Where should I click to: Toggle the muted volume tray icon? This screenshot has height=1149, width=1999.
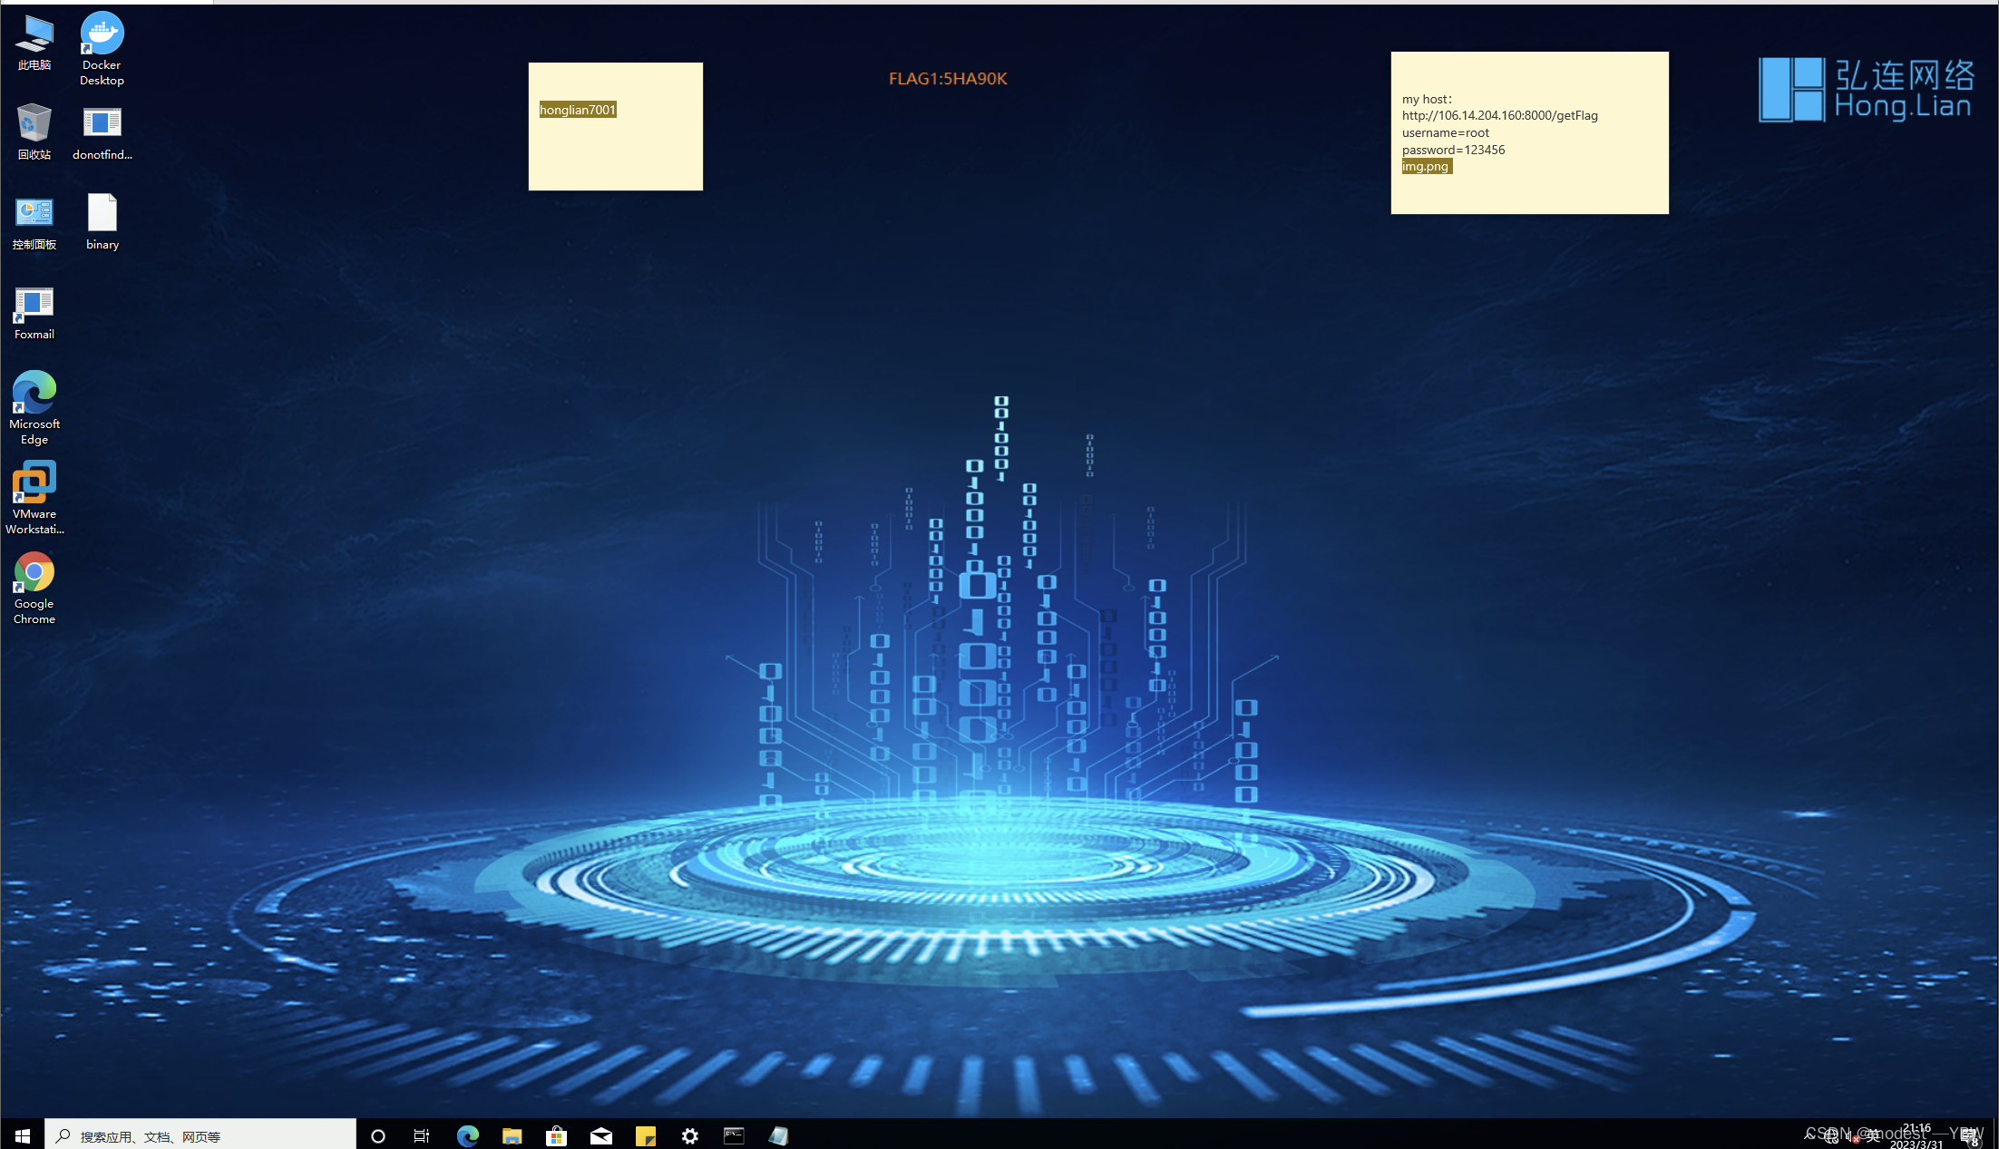click(1852, 1136)
